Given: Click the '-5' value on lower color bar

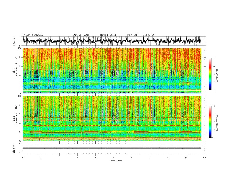Looking at the screenshot, I should 214,122.
